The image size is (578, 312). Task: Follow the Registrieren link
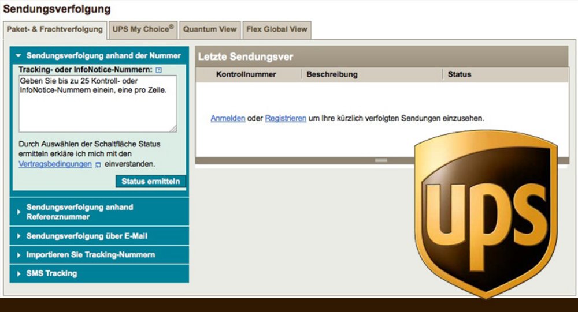click(286, 118)
